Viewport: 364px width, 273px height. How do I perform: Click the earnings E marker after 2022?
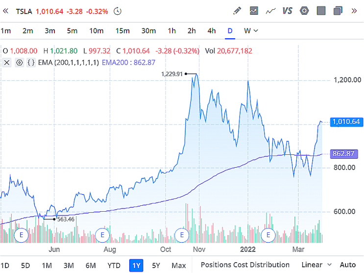[x=268, y=235]
